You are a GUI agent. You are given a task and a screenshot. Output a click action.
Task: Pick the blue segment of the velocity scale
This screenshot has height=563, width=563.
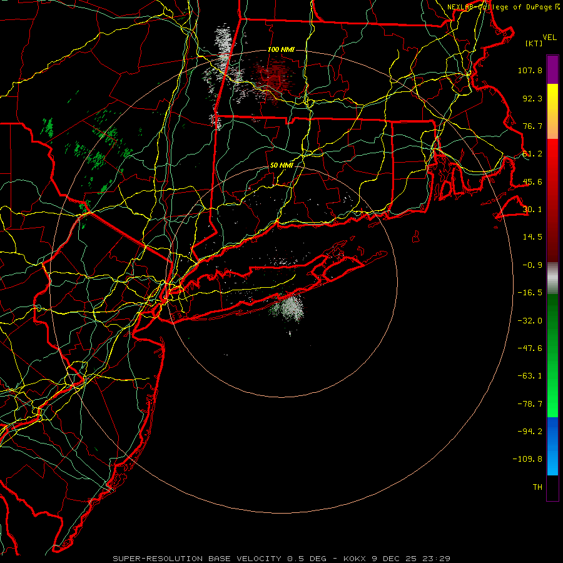click(x=552, y=445)
